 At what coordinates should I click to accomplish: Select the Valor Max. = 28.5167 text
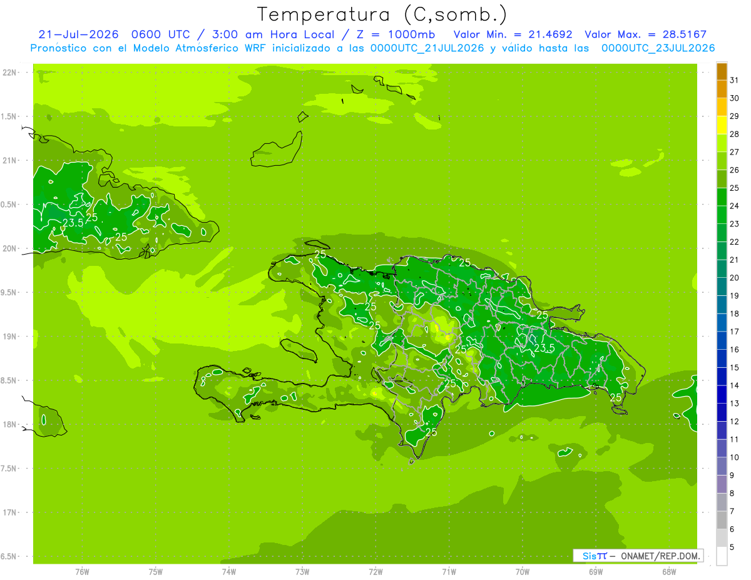[646, 34]
